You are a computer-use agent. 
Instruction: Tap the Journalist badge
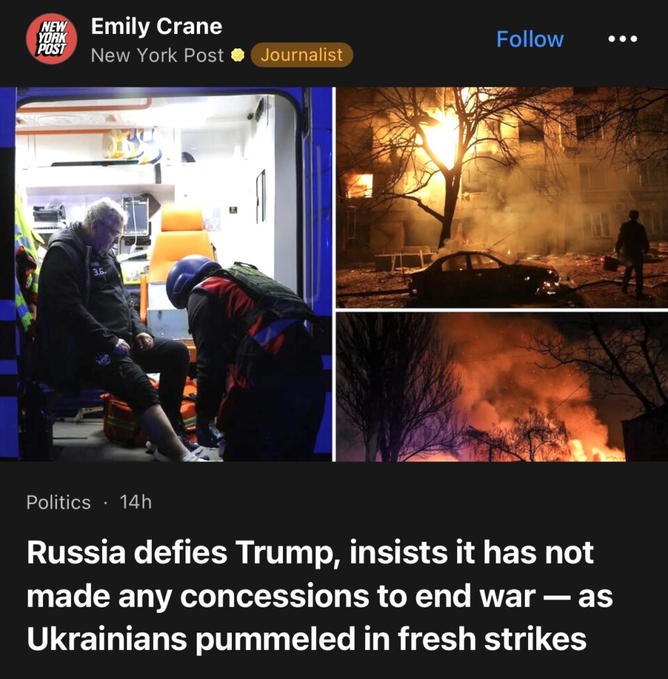(x=302, y=55)
